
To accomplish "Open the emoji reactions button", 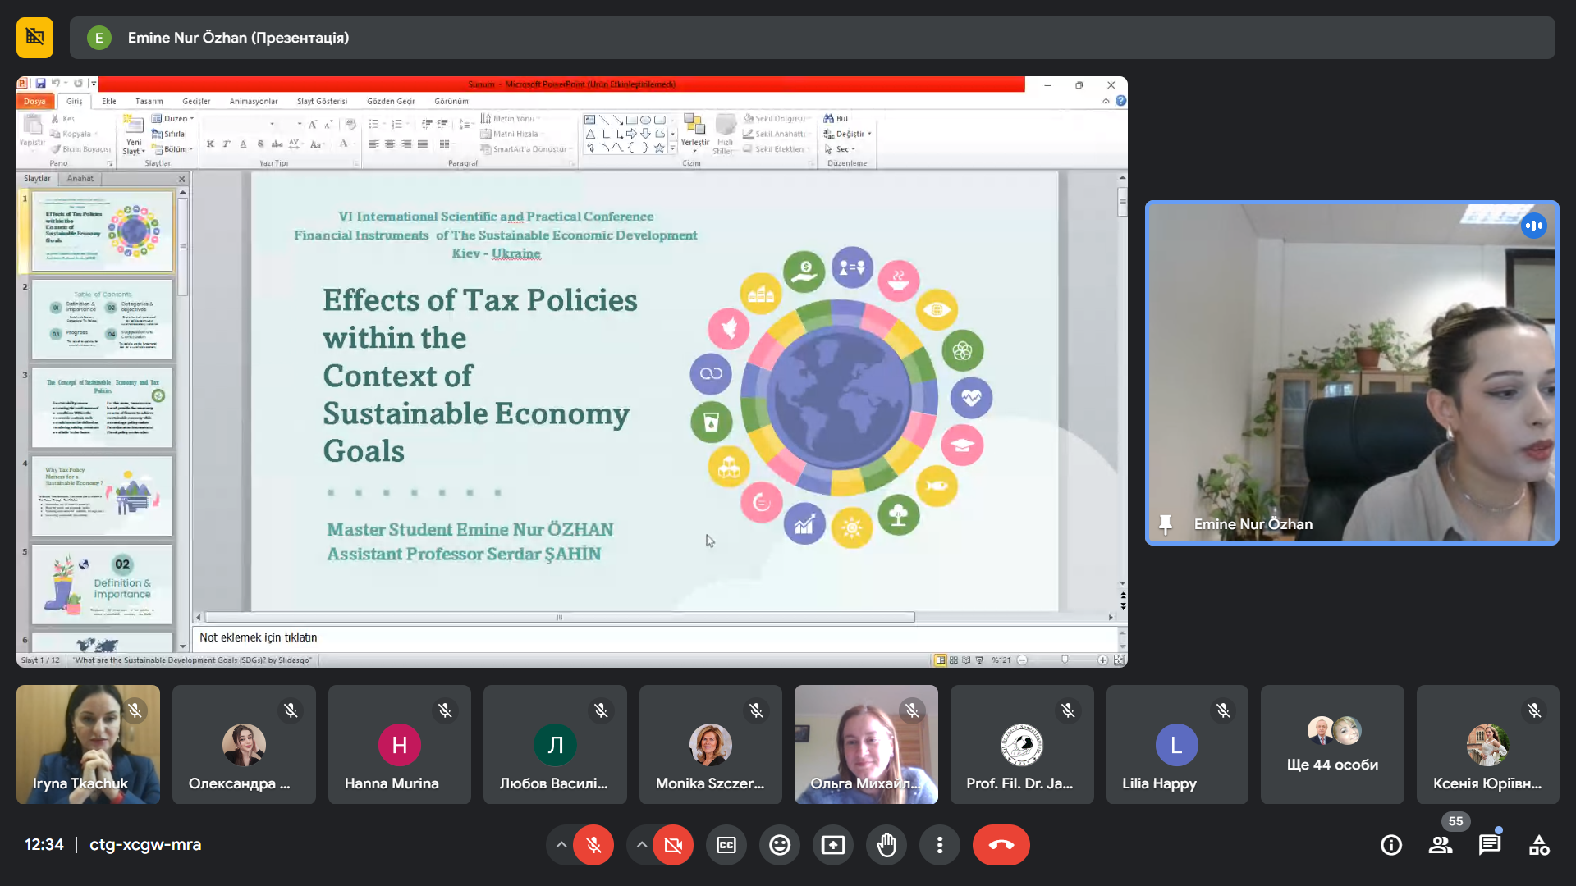I will point(780,845).
